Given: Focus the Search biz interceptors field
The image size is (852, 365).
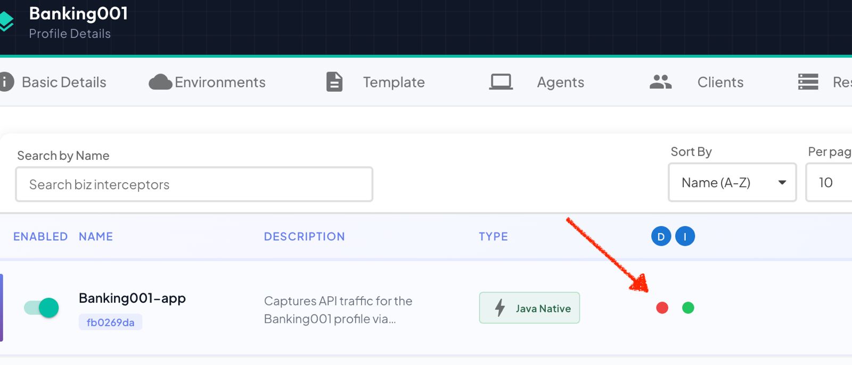Looking at the screenshot, I should pos(194,184).
